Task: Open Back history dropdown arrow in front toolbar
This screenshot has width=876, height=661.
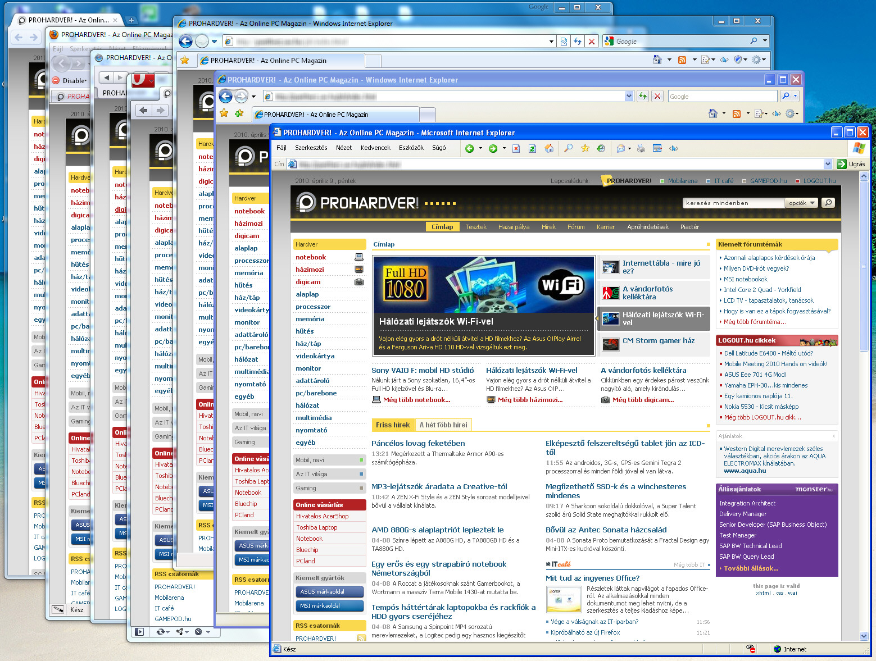Action: (480, 148)
